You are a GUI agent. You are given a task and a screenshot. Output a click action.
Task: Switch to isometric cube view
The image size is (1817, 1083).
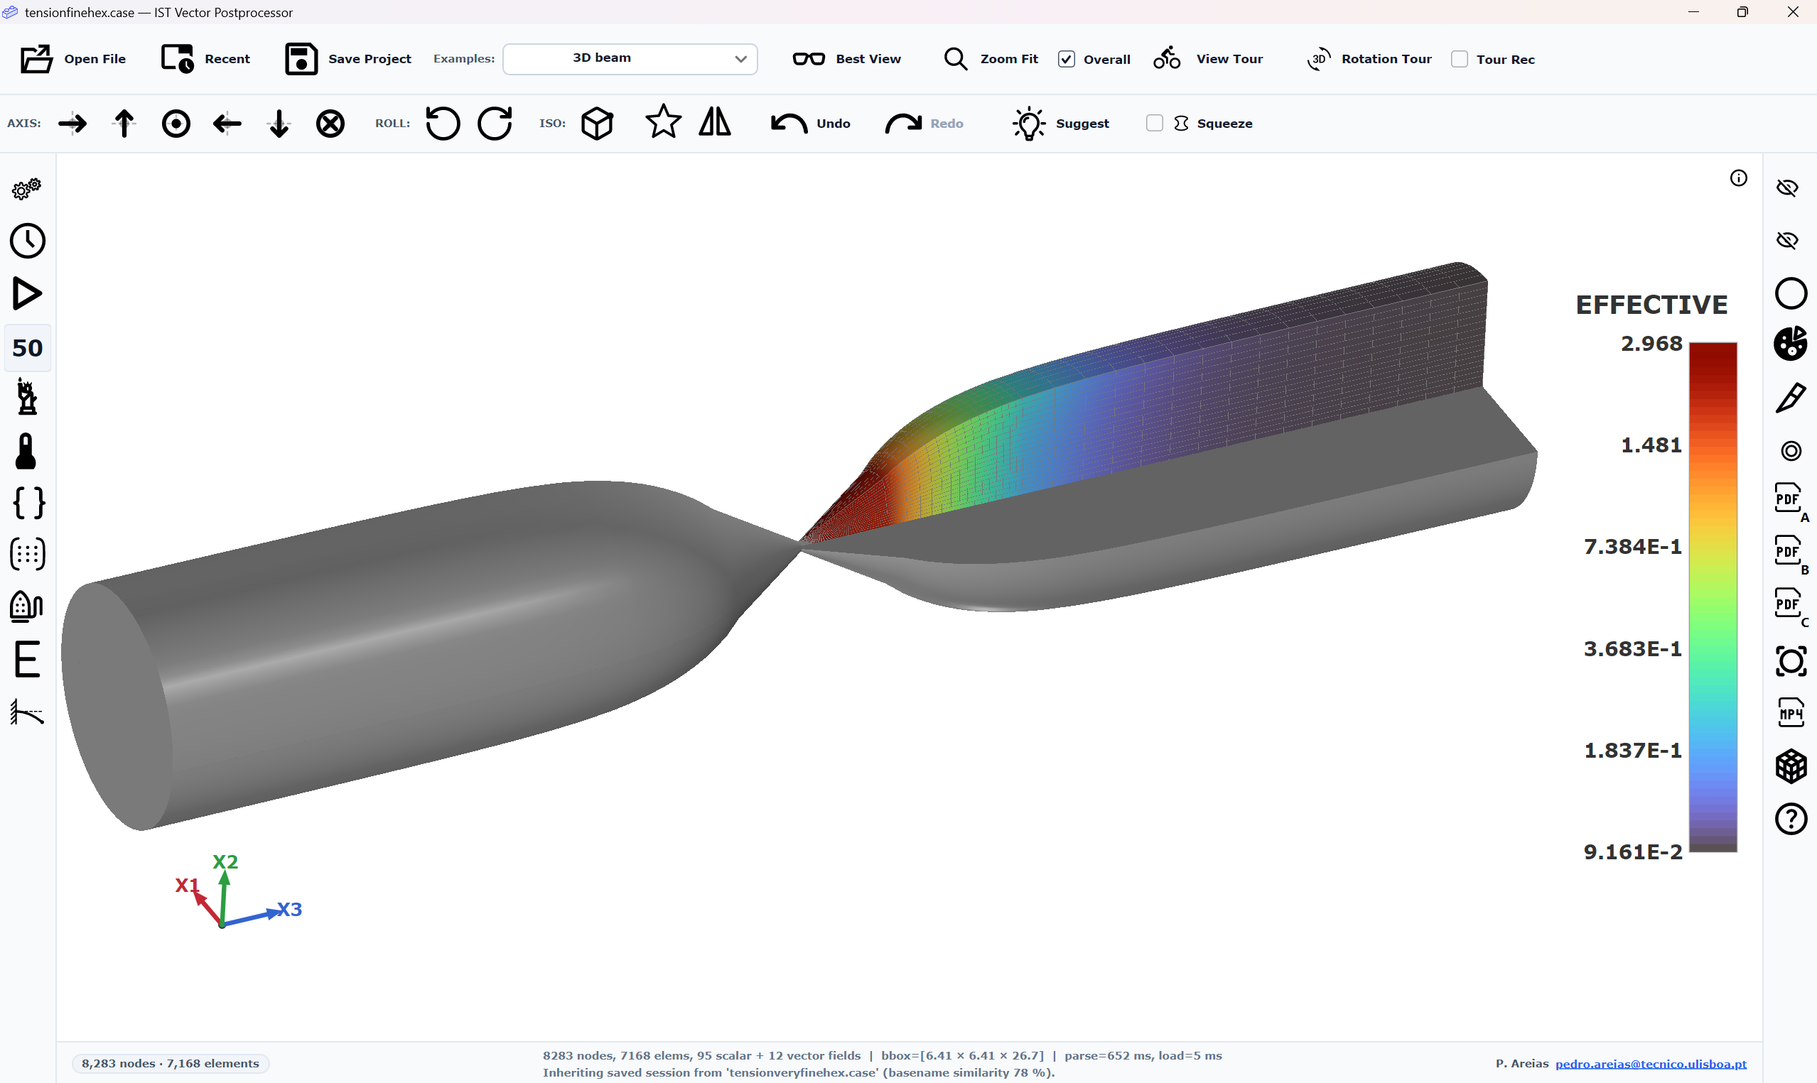tap(597, 124)
